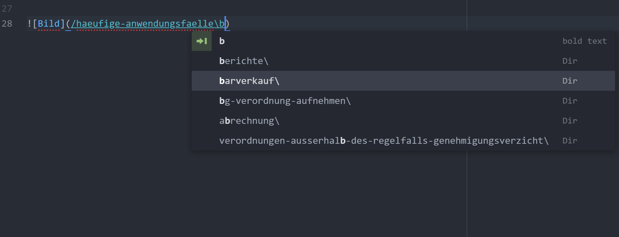
Task: Click the snippet tab-arrow icon beside "b"
Action: [202, 41]
